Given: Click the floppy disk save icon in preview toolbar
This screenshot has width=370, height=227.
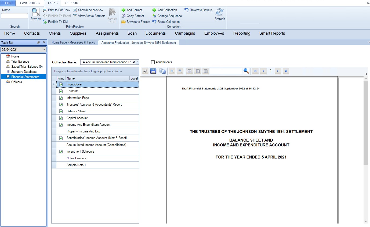Looking at the screenshot, I should click(x=153, y=71).
